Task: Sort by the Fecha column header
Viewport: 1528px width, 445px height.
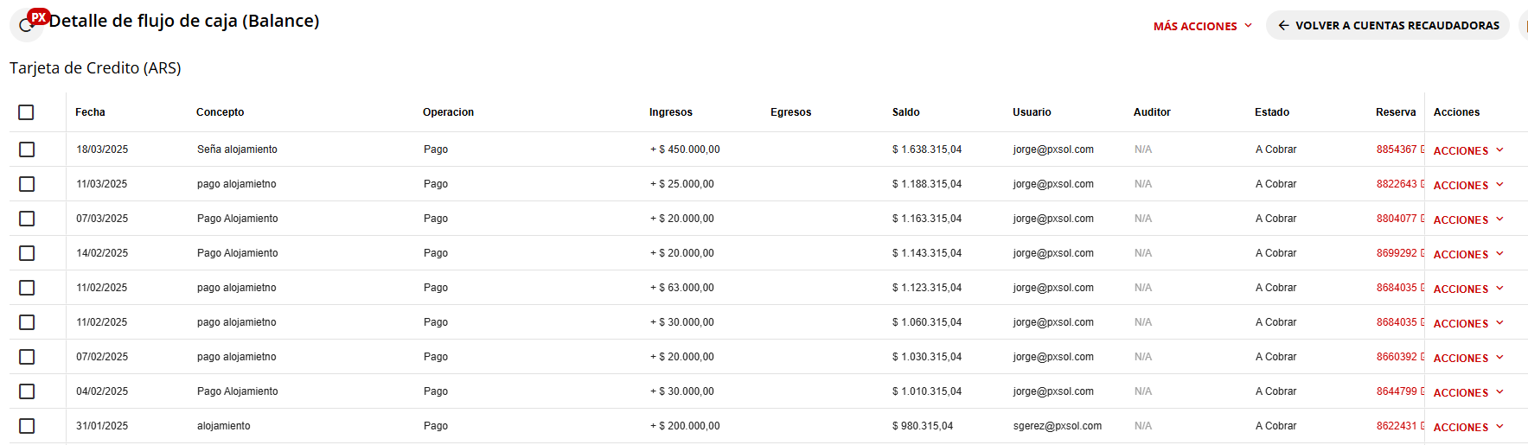Action: click(90, 112)
